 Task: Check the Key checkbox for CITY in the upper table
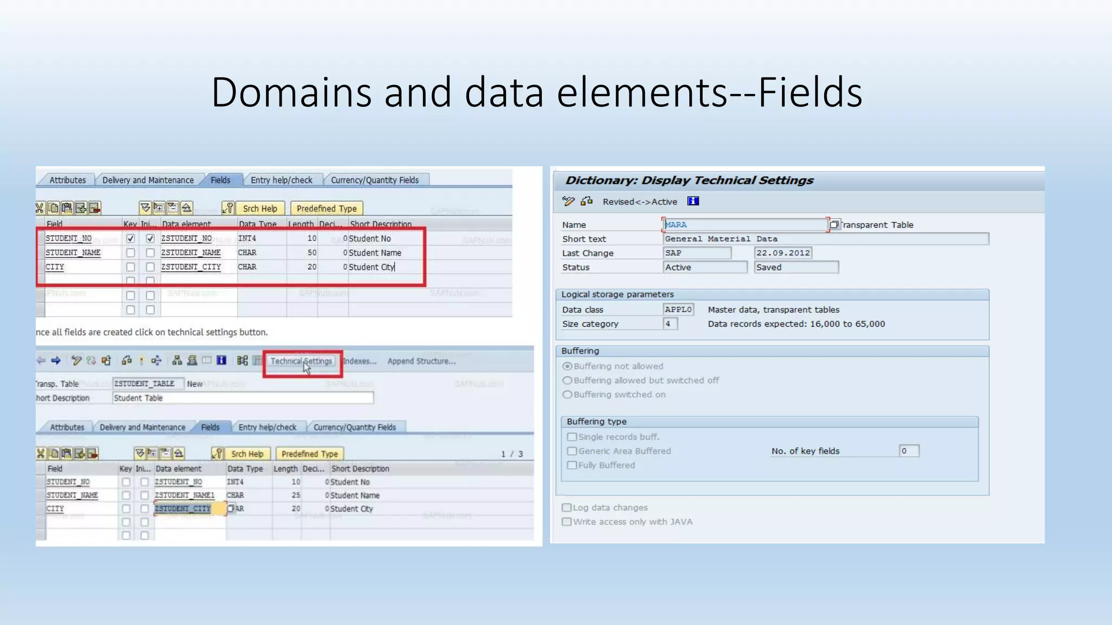(x=130, y=267)
